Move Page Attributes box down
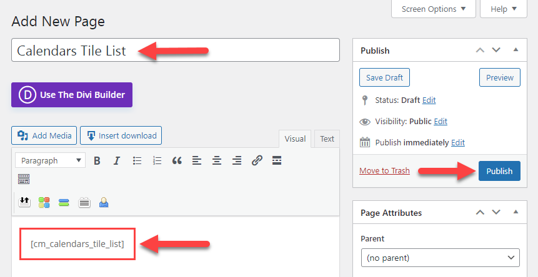 tap(496, 212)
